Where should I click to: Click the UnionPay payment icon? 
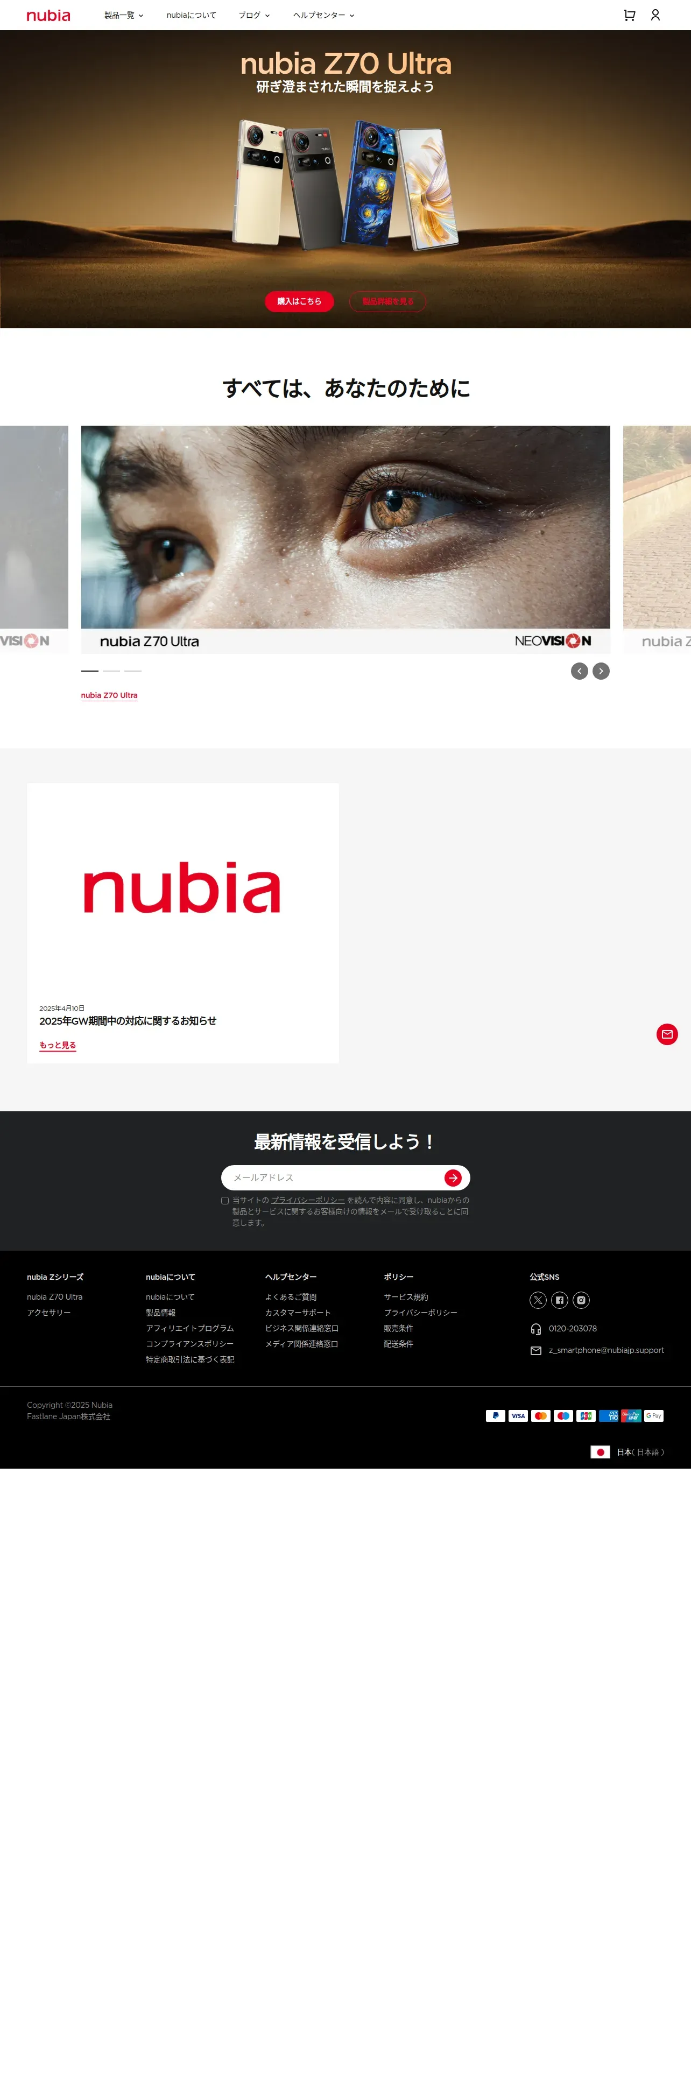click(x=631, y=1415)
